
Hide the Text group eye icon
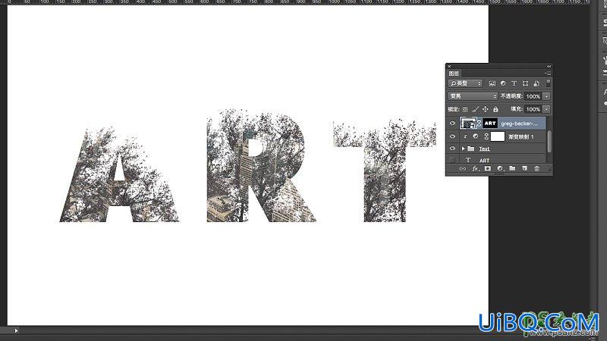[x=452, y=149]
